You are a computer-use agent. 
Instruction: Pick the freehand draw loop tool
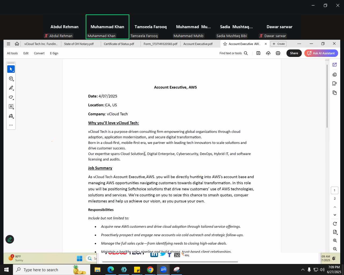coord(11,97)
